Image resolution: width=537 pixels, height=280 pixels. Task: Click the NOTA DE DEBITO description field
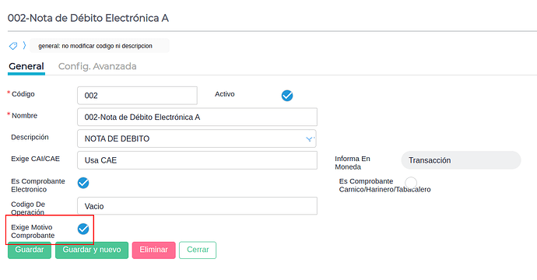pyautogui.click(x=197, y=138)
